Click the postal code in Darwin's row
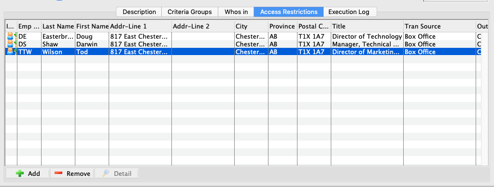Viewport: 494px width, 187px height. pyautogui.click(x=314, y=44)
